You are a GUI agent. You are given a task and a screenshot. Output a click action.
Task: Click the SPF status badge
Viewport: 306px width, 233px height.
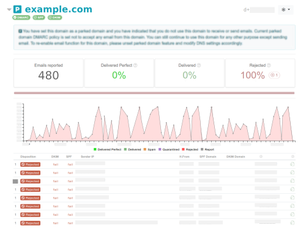click(x=39, y=18)
